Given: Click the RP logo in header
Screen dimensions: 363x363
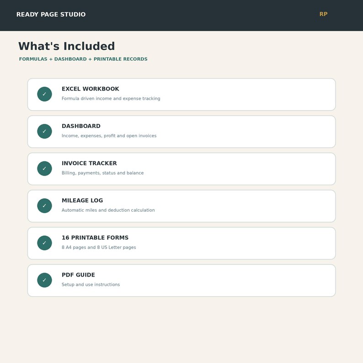Looking at the screenshot, I should (323, 14).
